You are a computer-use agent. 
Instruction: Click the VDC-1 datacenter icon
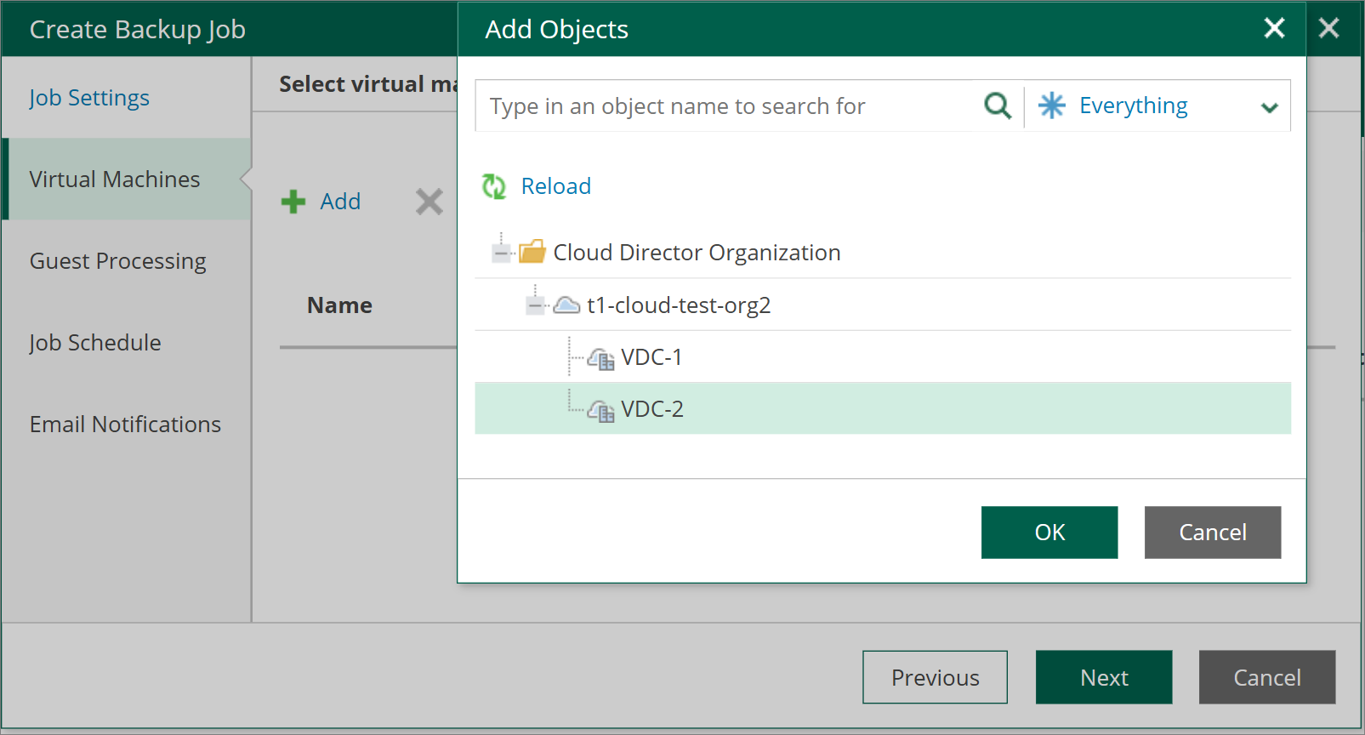[600, 359]
